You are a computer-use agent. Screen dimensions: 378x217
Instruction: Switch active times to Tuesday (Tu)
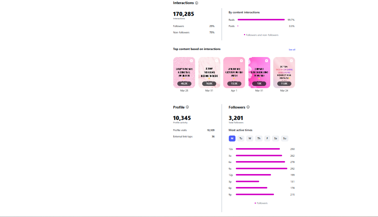pos(241,138)
